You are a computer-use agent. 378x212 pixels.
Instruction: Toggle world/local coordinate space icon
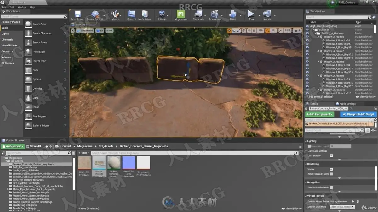pos(244,30)
